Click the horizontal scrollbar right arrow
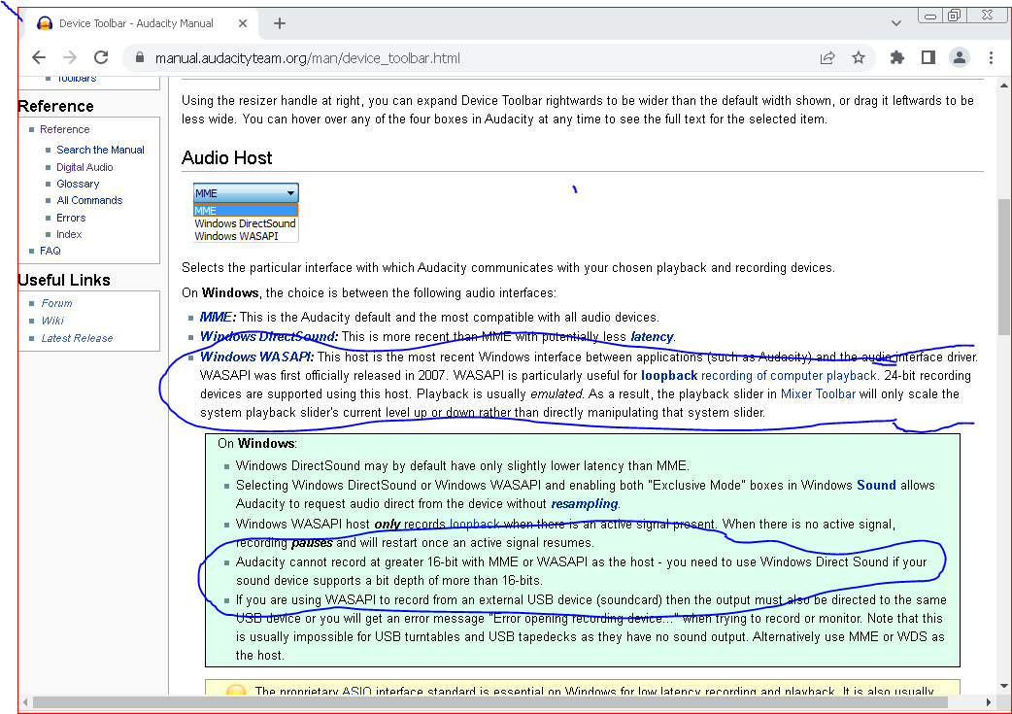 click(x=988, y=701)
